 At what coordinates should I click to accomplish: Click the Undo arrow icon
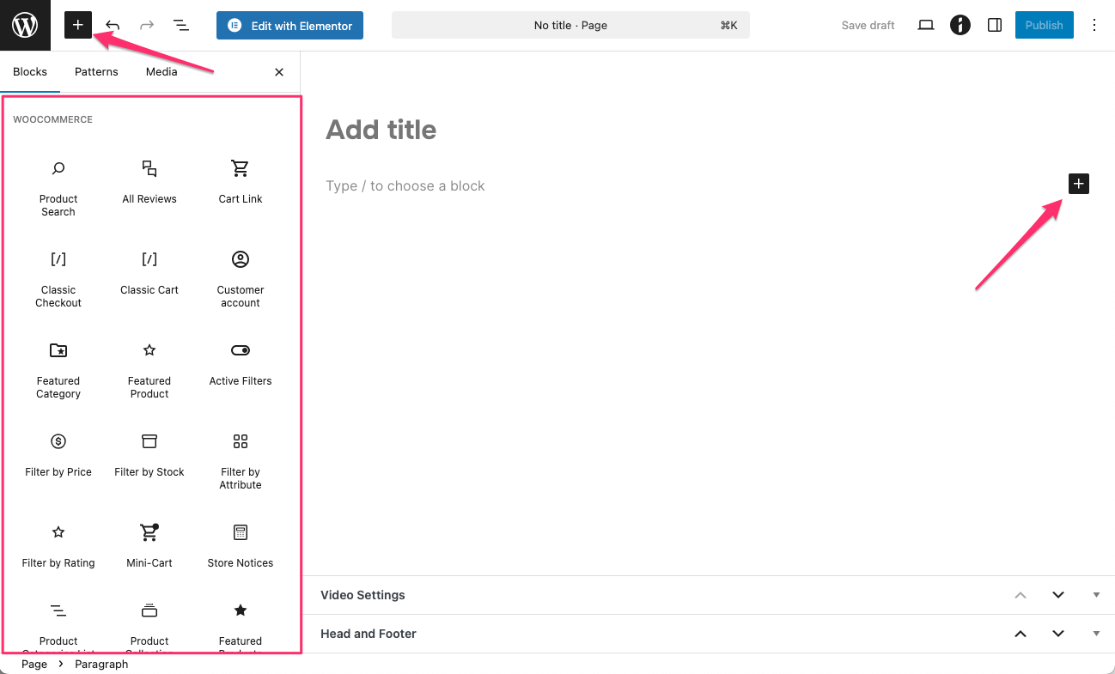pos(113,25)
